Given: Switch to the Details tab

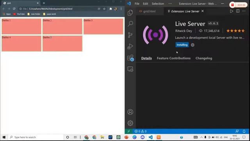Looking at the screenshot, I should pyautogui.click(x=146, y=58).
